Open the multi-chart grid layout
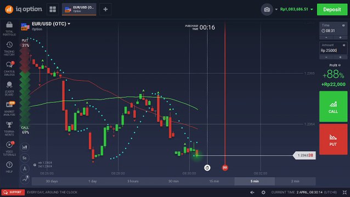 (x=53, y=9)
